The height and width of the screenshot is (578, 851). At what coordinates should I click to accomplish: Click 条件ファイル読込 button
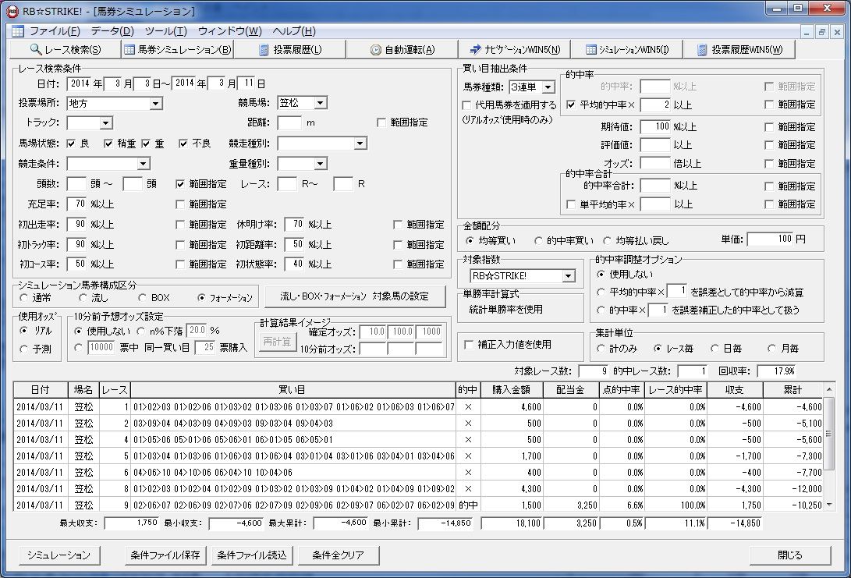252,555
